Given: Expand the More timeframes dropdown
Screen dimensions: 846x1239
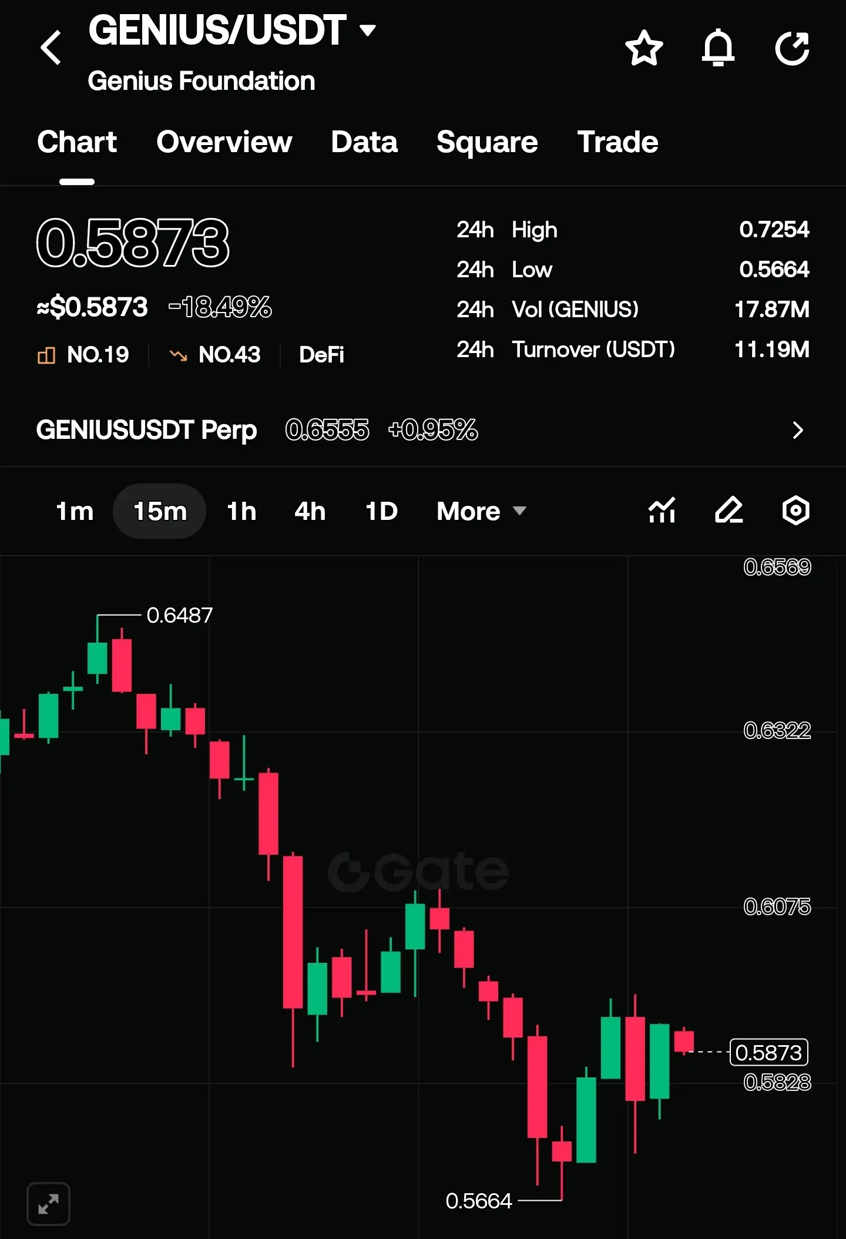Looking at the screenshot, I should (481, 511).
